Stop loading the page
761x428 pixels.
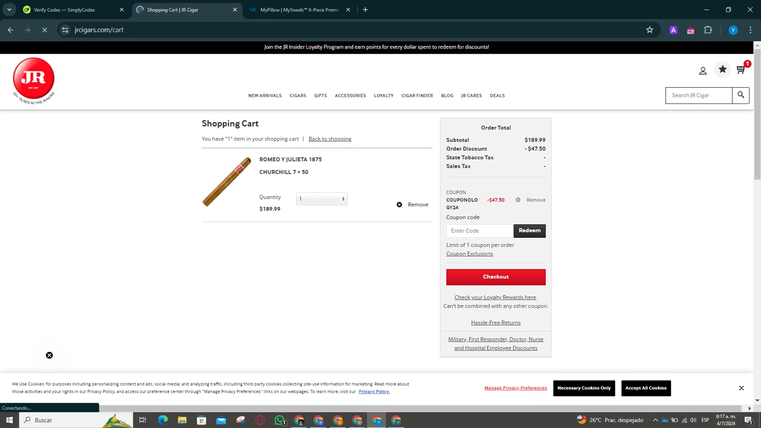[45, 30]
